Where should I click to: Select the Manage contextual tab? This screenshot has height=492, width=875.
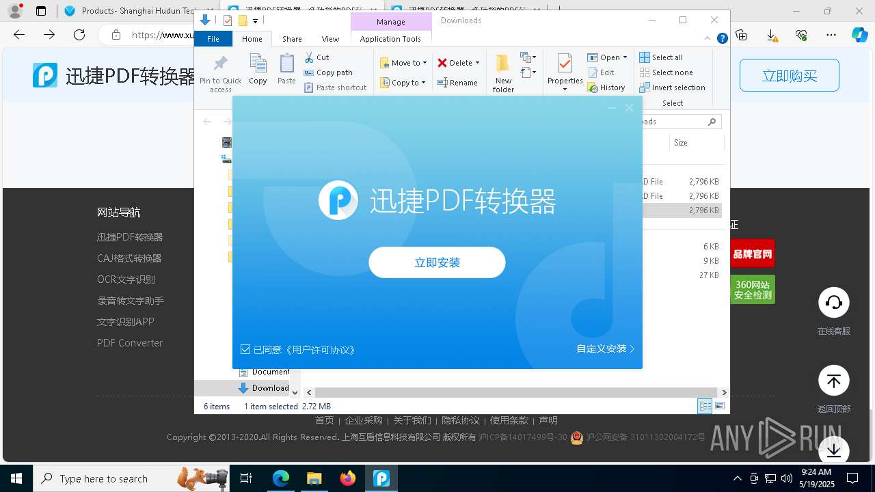(x=391, y=22)
